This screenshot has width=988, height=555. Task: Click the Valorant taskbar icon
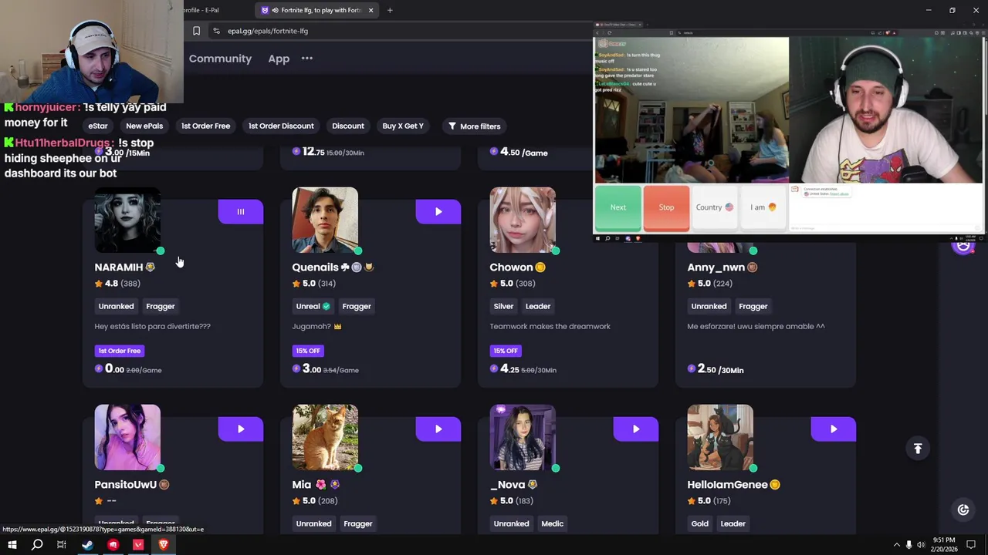coord(138,545)
